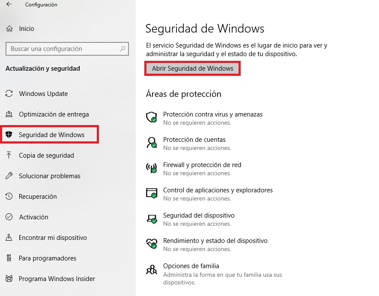The image size is (379, 296).
Task: Open Inicio home icon
Action: [x=9, y=29]
